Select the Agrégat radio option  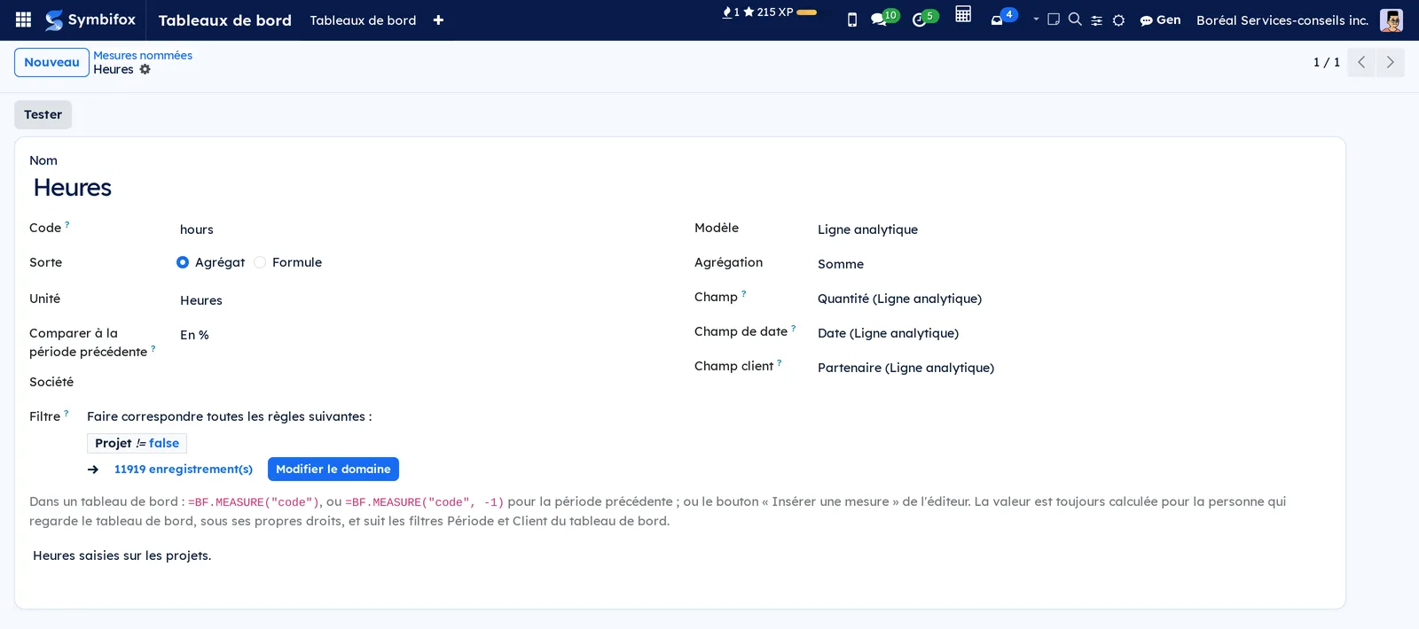click(183, 262)
